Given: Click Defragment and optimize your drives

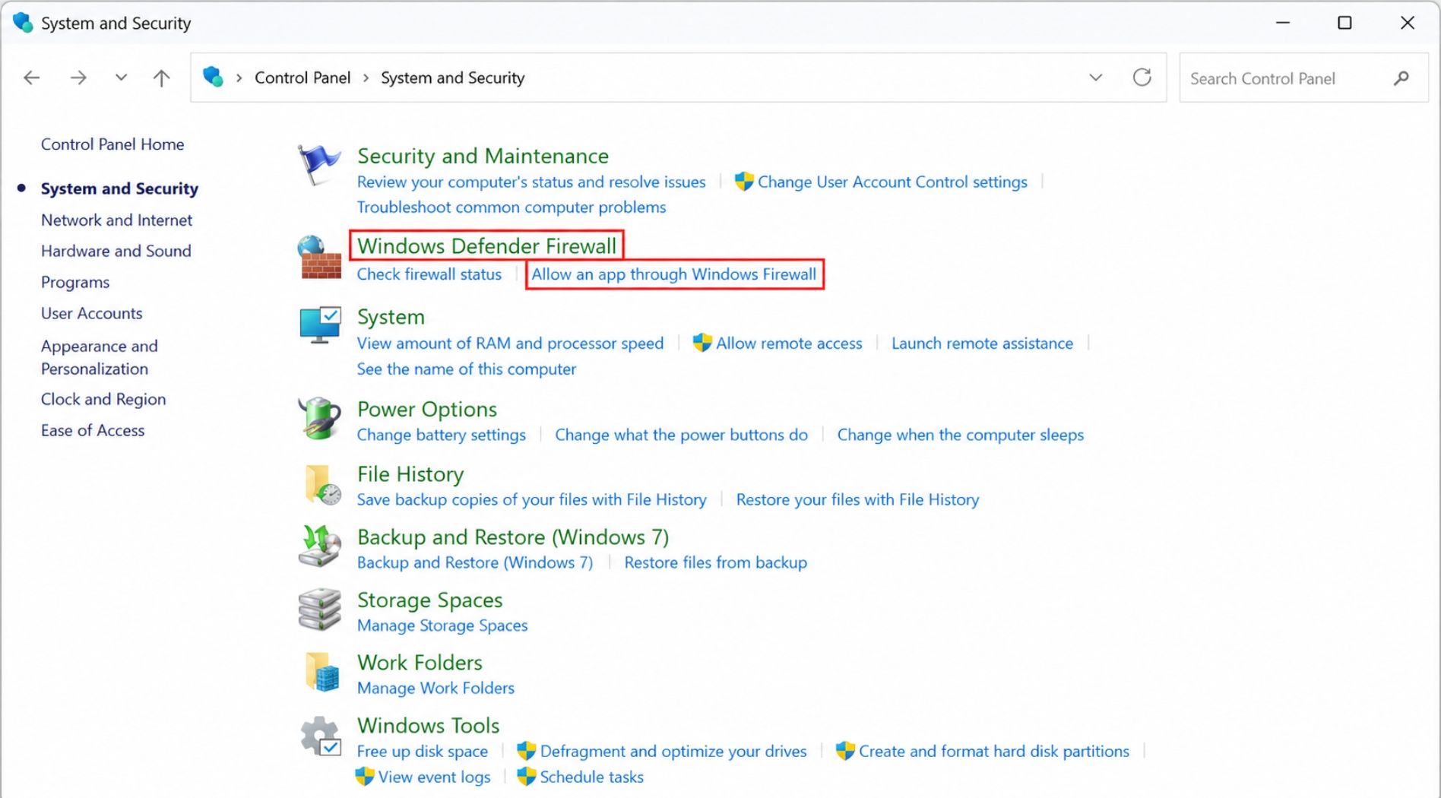Looking at the screenshot, I should tap(673, 752).
